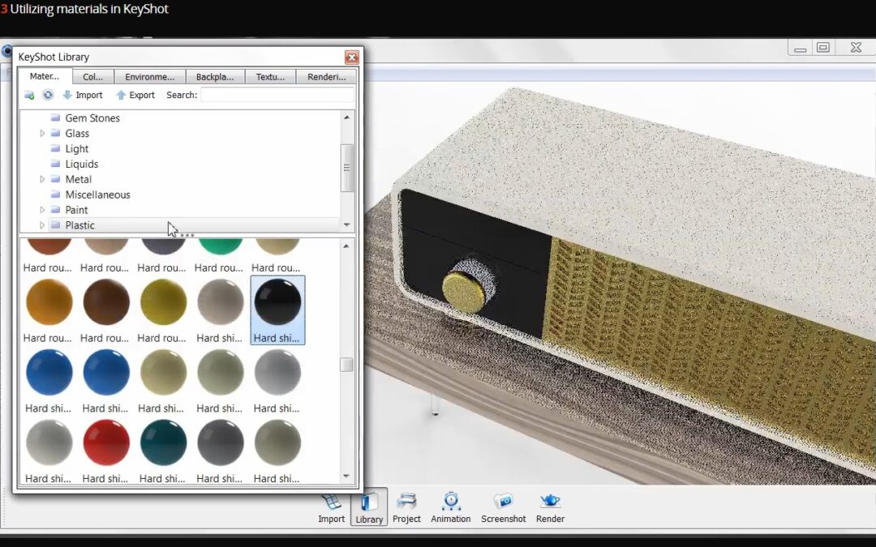
Task: Open the Project panel icon
Action: (406, 507)
